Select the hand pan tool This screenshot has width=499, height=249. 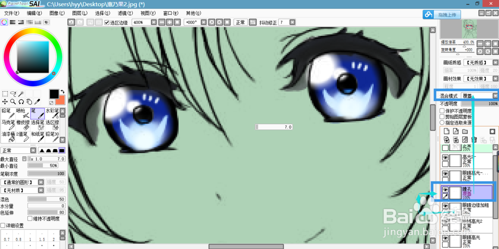(29, 102)
